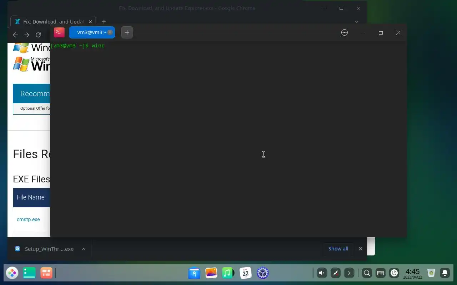
Task: Minimize the terminal window
Action: pyautogui.click(x=363, y=33)
